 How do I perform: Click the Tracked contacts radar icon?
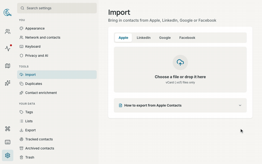[x=21, y=139]
